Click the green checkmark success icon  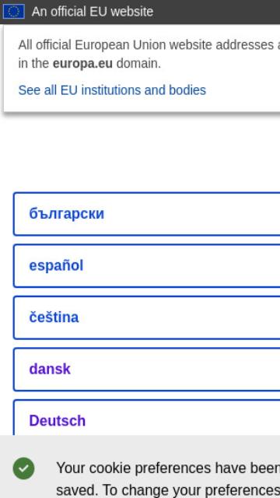(24, 468)
